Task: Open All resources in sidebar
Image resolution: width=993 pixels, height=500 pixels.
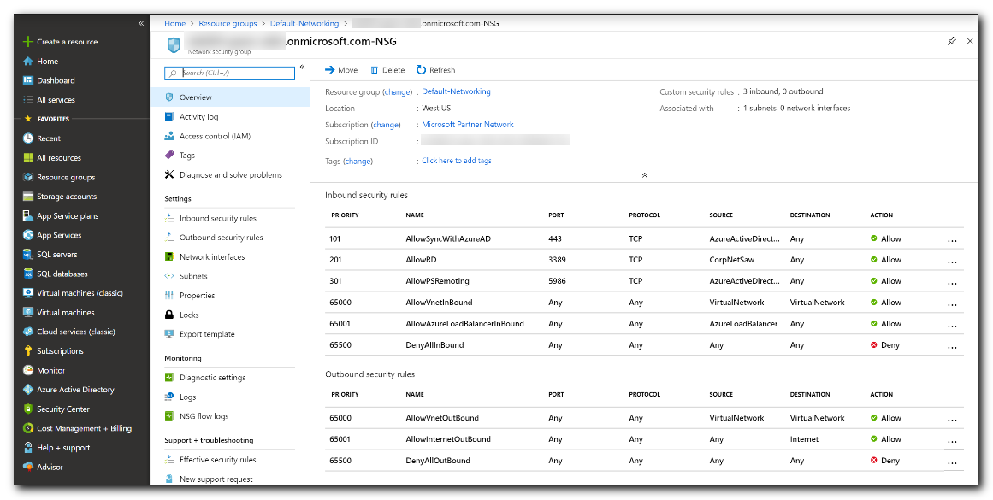Action: click(59, 157)
